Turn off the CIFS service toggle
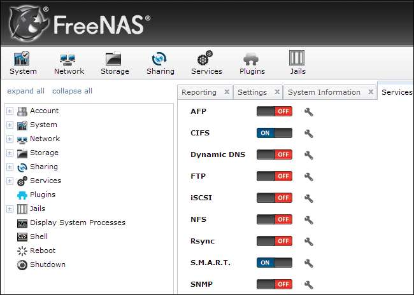Viewport: 414px width, 295px height. [274, 134]
